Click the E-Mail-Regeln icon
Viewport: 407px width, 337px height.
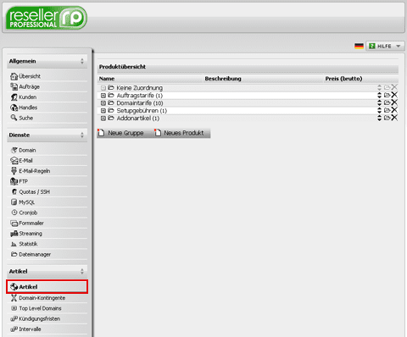tap(14, 171)
